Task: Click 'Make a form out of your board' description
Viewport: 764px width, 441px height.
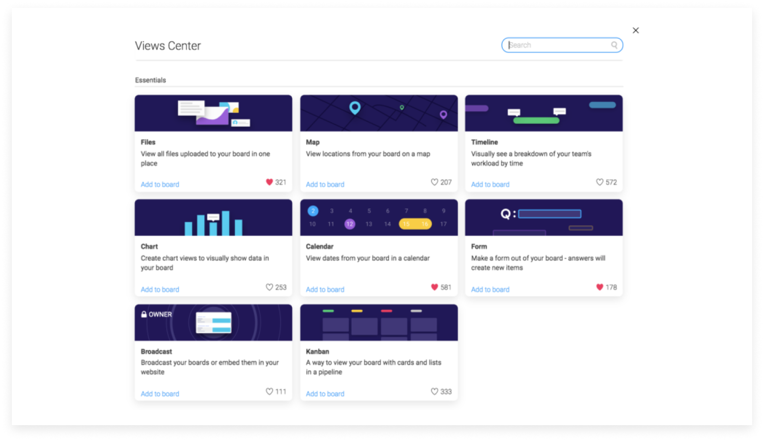Action: [538, 263]
